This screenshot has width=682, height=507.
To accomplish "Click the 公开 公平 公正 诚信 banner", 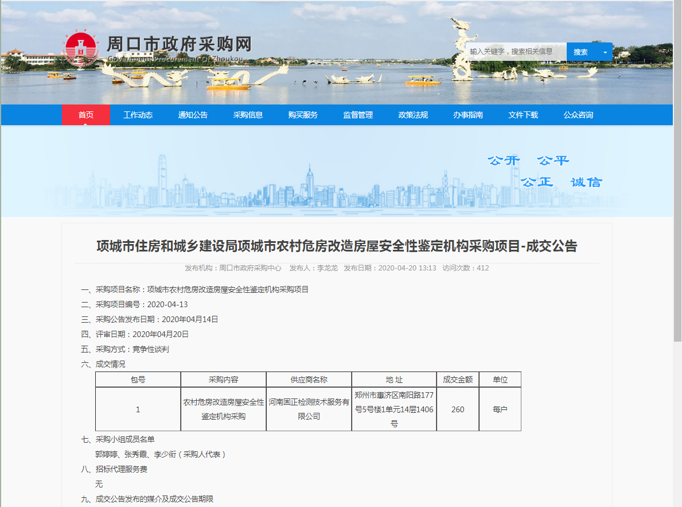I will pos(544,171).
